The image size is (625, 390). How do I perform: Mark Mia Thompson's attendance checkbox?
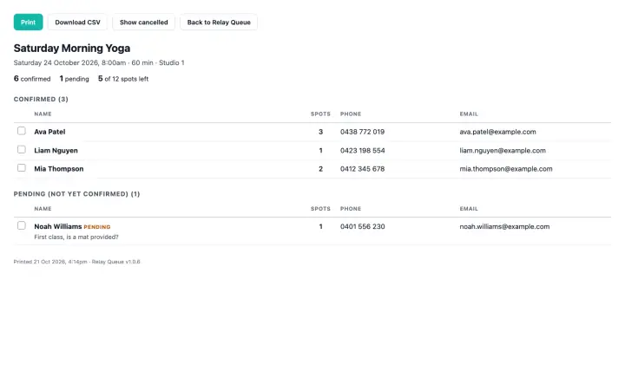pyautogui.click(x=22, y=168)
